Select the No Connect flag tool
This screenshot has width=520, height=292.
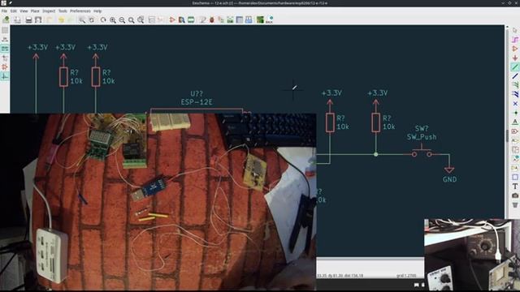(515, 104)
